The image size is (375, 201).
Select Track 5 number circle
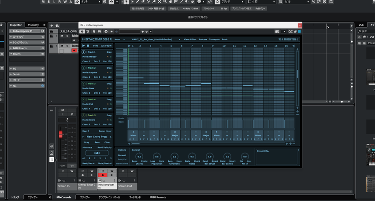[x=84, y=115]
